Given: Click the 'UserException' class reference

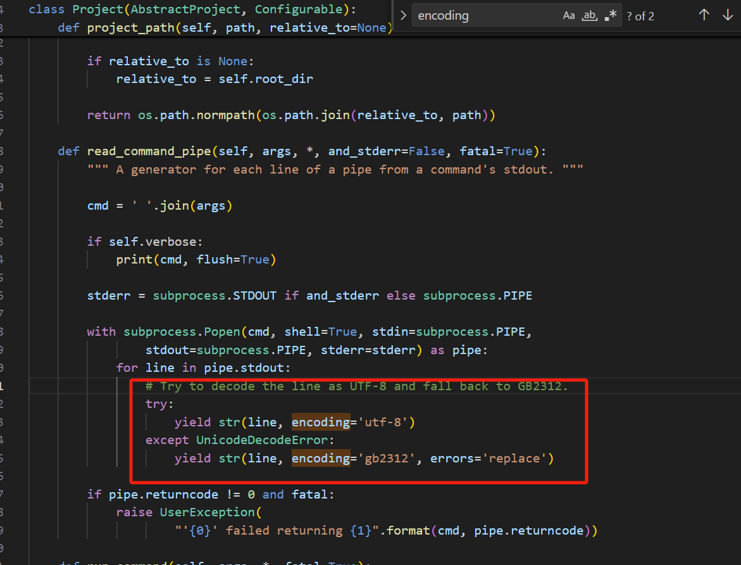Looking at the screenshot, I should 208,512.
